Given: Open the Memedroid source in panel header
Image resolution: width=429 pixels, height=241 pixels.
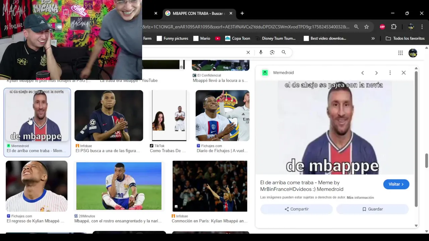Looking at the screenshot, I should (278, 73).
